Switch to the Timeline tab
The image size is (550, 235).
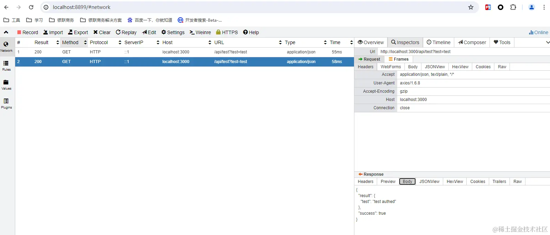tap(439, 42)
